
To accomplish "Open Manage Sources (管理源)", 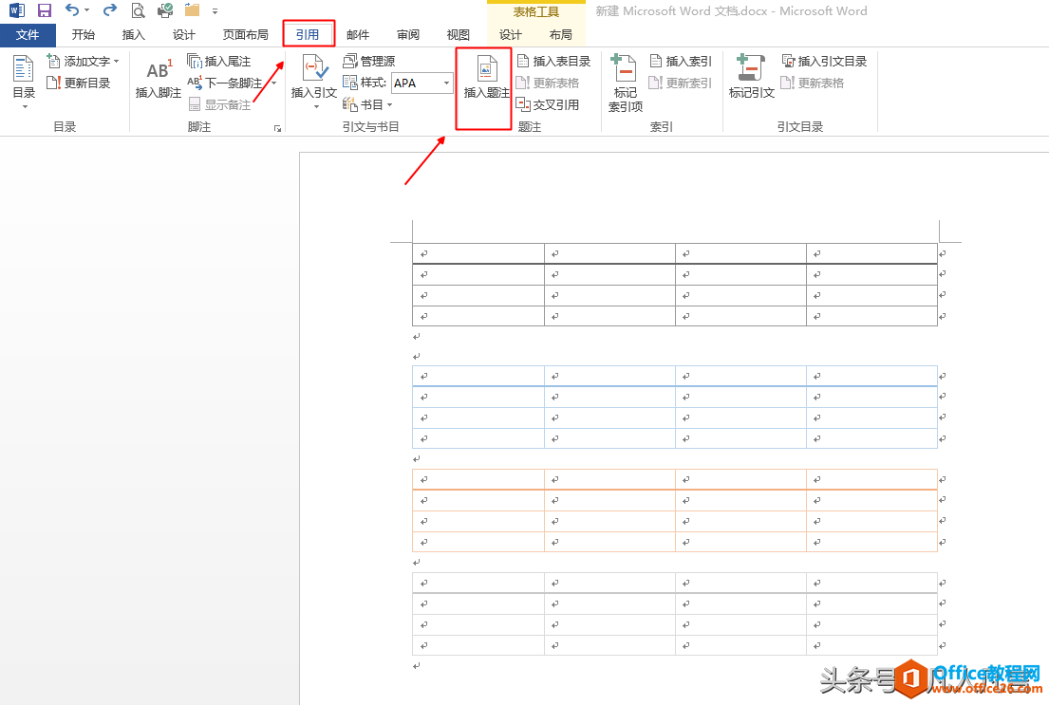I will tap(368, 62).
